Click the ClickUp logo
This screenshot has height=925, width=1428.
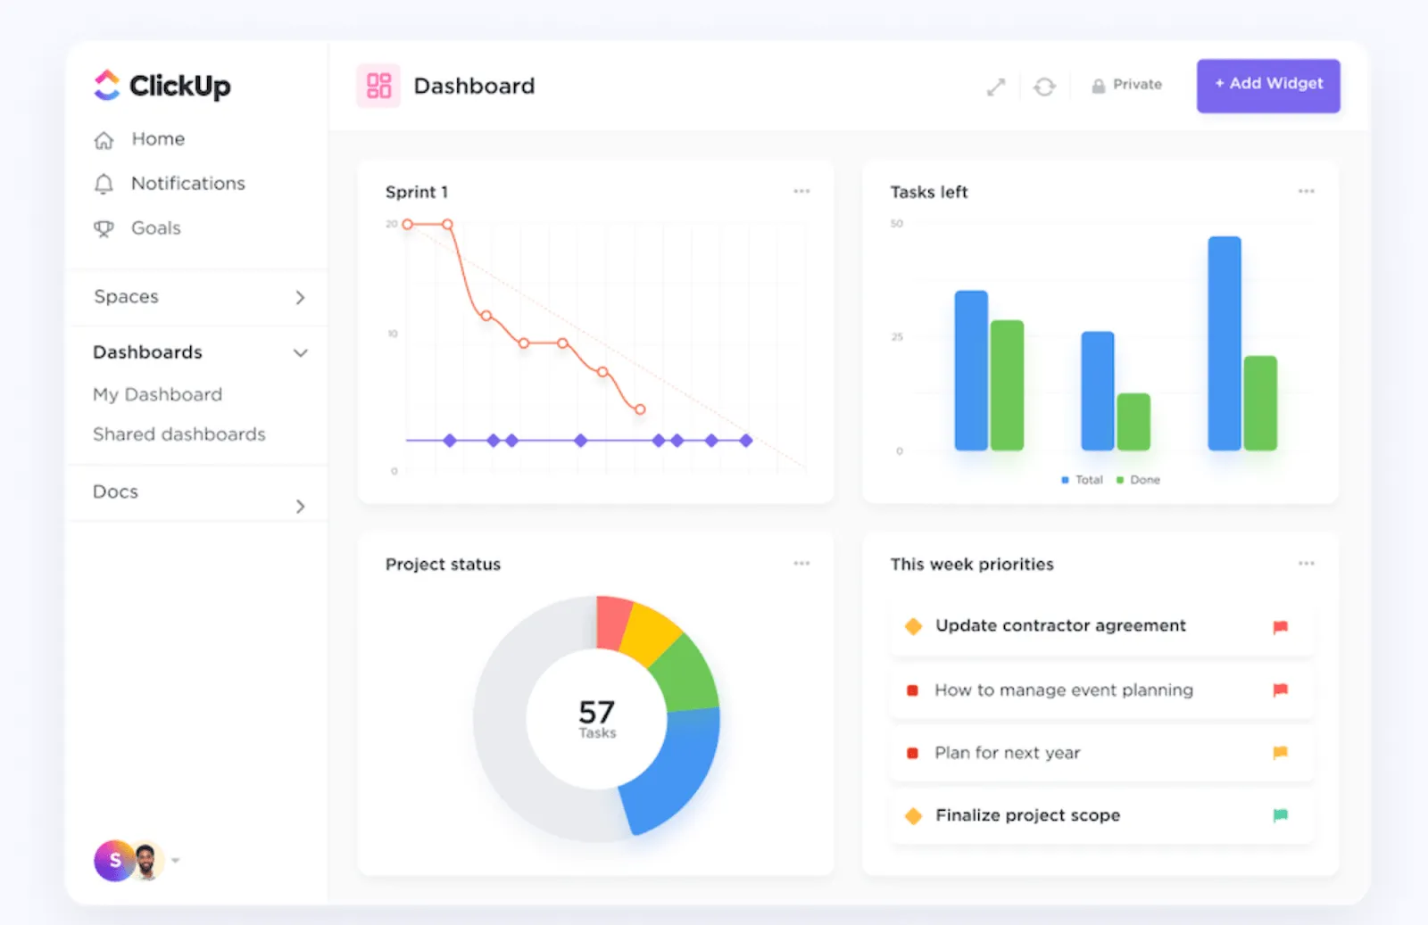point(162,86)
